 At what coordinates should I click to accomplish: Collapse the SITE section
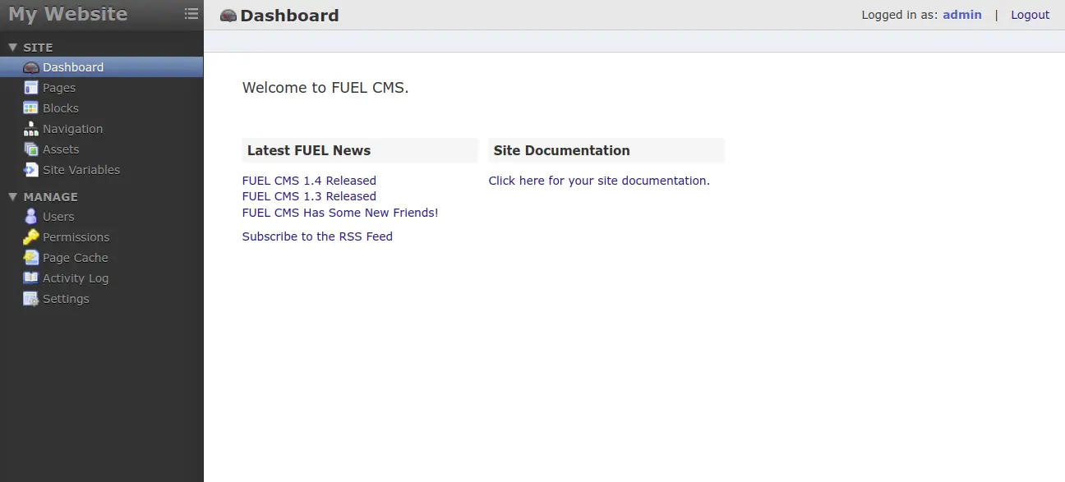click(x=12, y=46)
